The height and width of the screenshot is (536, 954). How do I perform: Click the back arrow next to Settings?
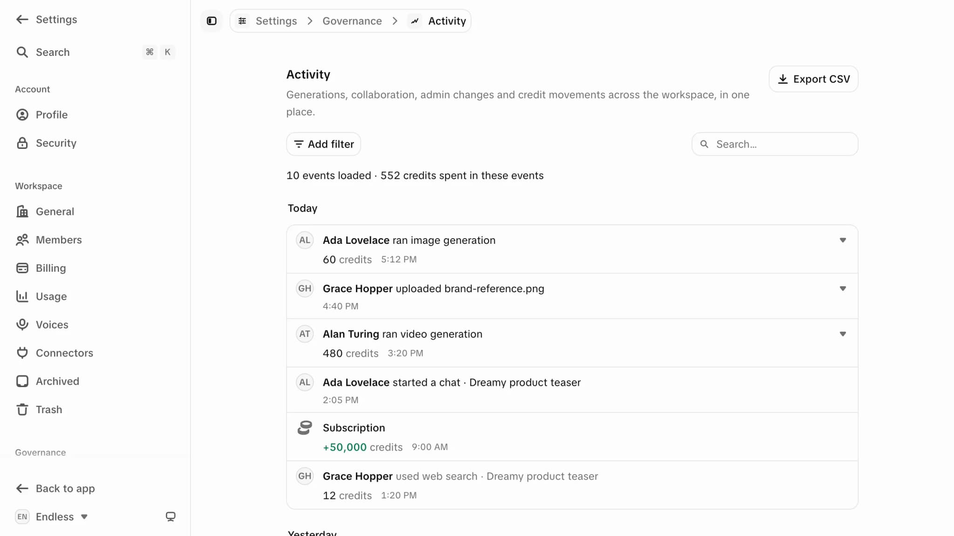pos(22,20)
